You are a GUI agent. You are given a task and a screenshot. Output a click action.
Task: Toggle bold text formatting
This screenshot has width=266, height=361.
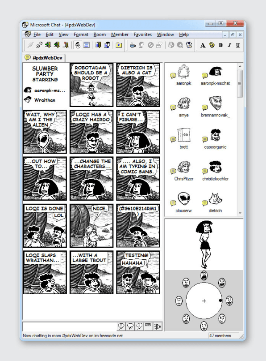click(220, 45)
